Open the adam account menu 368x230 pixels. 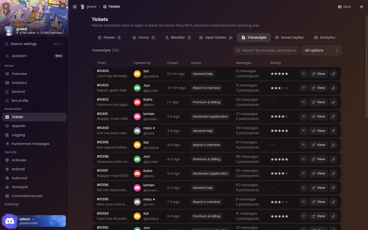(x=34, y=221)
